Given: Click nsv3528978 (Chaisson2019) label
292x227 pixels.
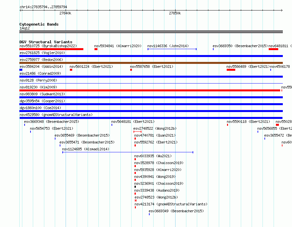Looking at the screenshot, I should point(159,163).
